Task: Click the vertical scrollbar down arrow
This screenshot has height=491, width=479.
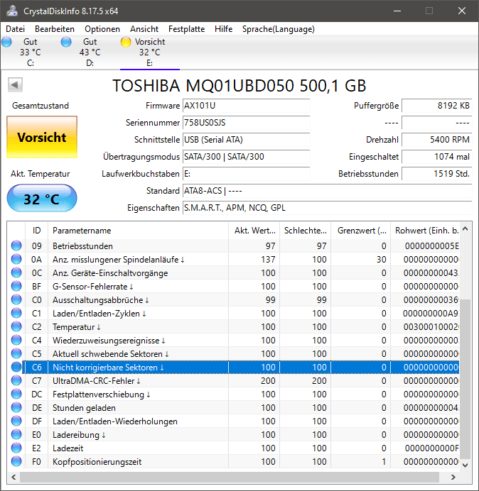Action: pyautogui.click(x=465, y=465)
